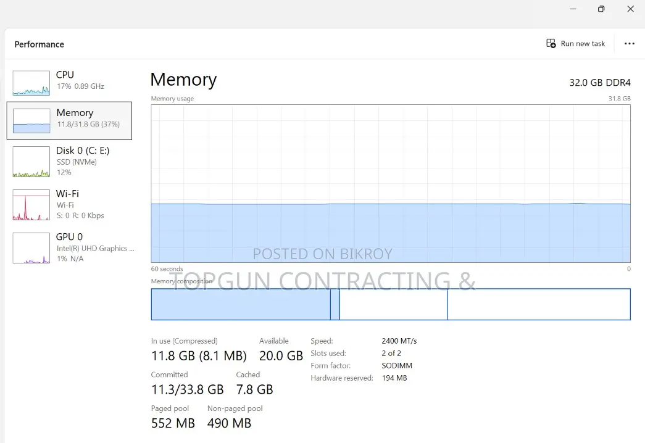Click the 32.0 GB DDR4 capacity label
The image size is (645, 443).
click(x=600, y=83)
